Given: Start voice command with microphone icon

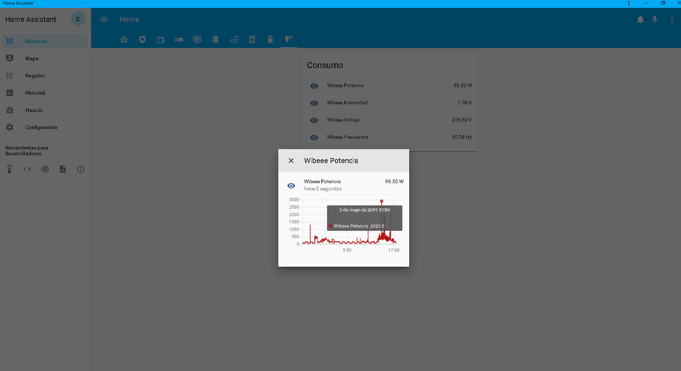Looking at the screenshot, I should (x=654, y=19).
